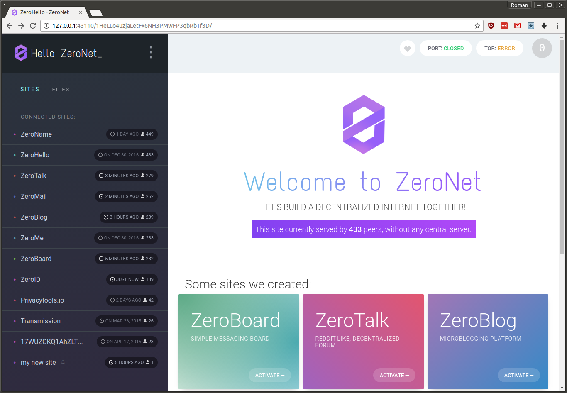567x393 pixels.
Task: Open the zero notifications counter circle
Action: pyautogui.click(x=542, y=48)
